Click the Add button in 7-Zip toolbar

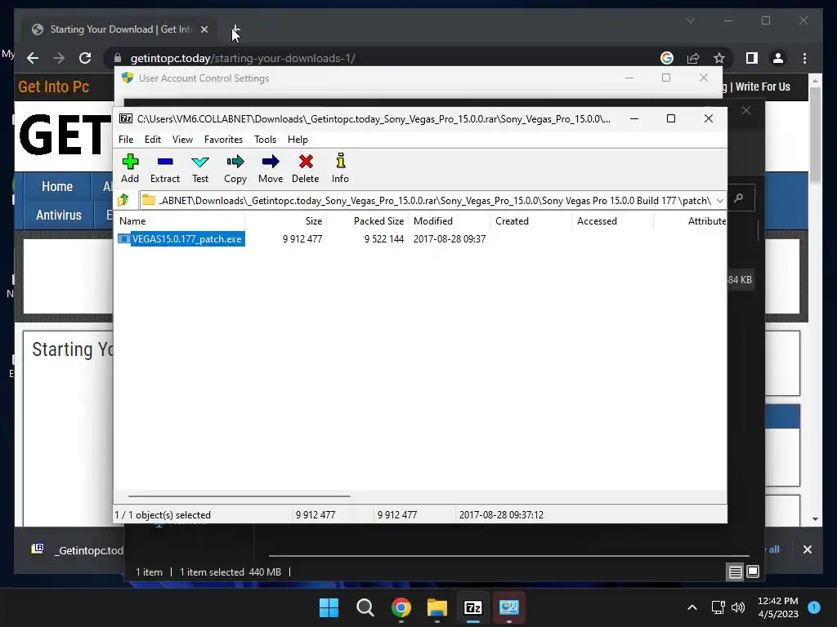(130, 168)
